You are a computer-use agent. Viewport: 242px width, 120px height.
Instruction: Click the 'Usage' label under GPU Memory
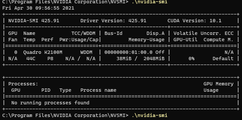(211, 90)
